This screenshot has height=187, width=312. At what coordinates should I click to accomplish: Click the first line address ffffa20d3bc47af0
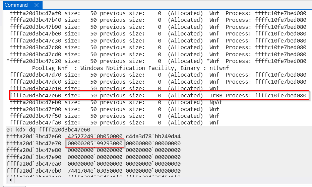pyautogui.click(x=36, y=13)
